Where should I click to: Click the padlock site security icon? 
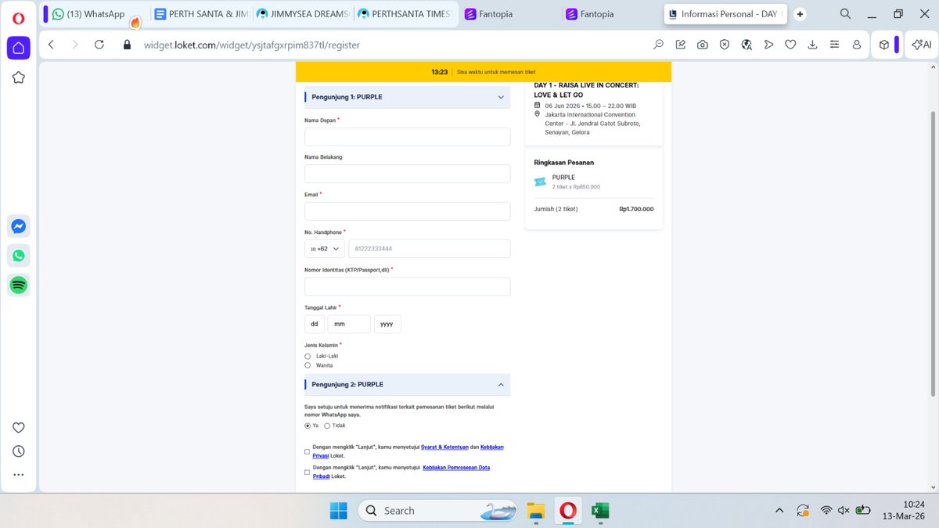(x=127, y=45)
